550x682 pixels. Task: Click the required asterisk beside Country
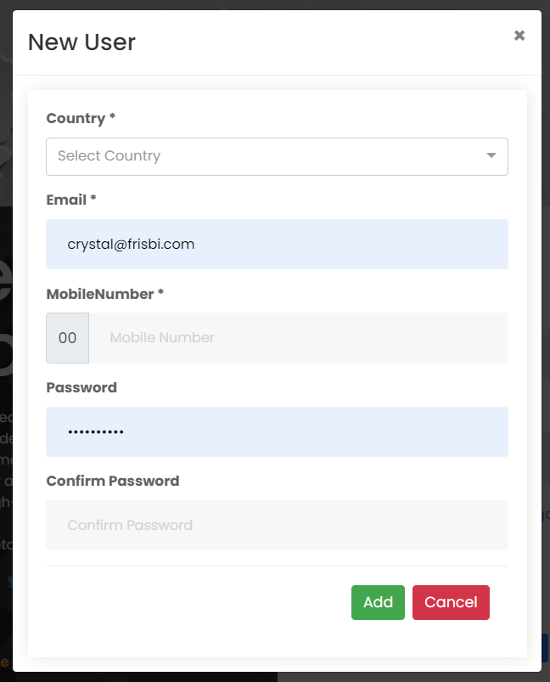tap(112, 116)
